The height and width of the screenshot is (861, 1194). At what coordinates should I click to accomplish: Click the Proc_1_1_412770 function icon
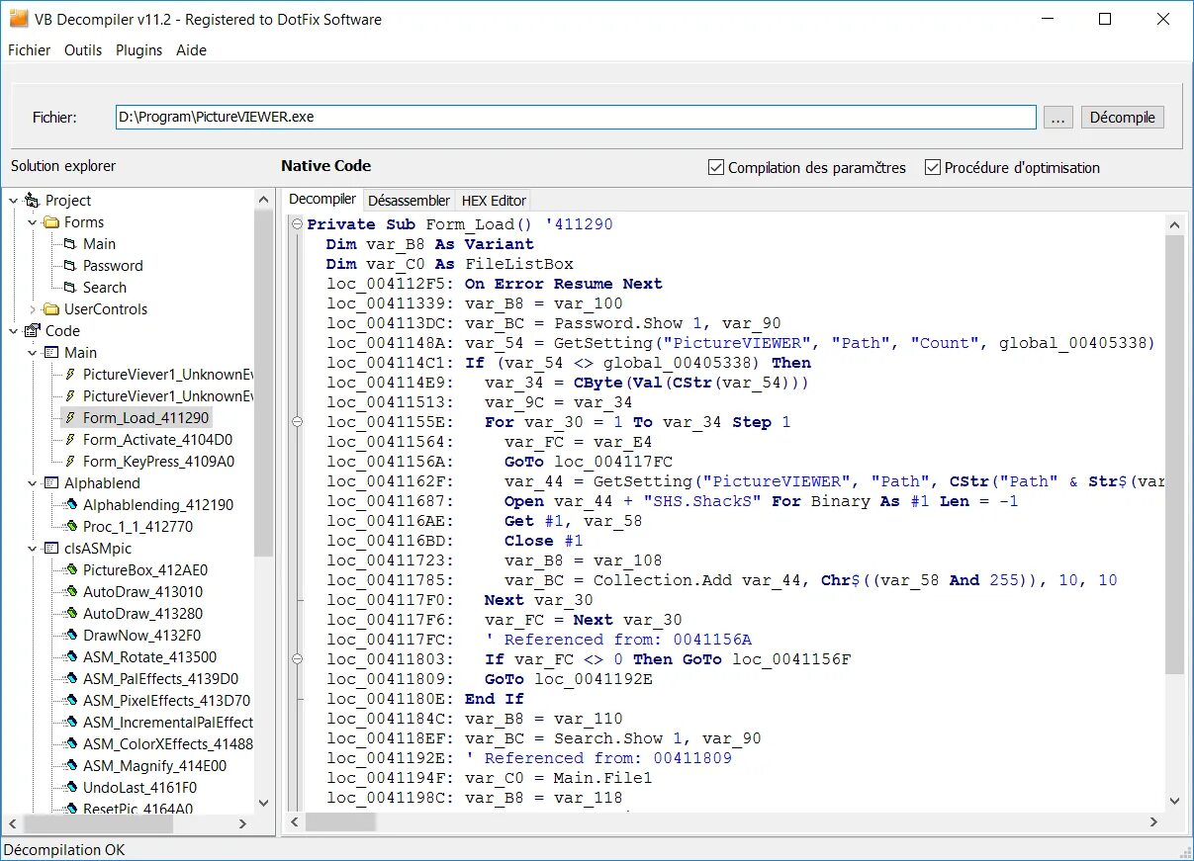[x=70, y=527]
